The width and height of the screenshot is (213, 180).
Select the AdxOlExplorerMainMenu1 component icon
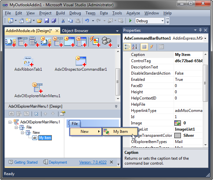point(37,87)
